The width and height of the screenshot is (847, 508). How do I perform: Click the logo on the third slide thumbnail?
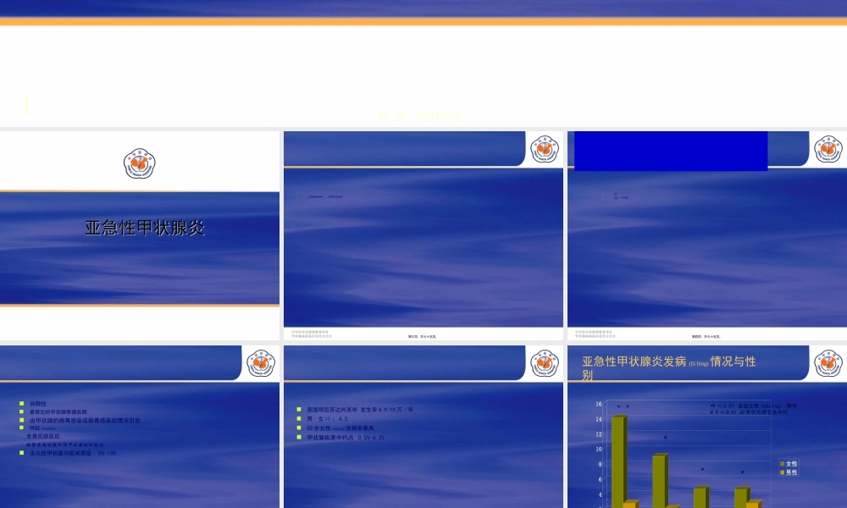[x=828, y=149]
